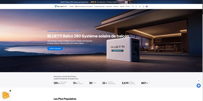Open the search magnifier icon
Image resolution: width=203 pixels, height=101 pixels.
click(136, 7)
